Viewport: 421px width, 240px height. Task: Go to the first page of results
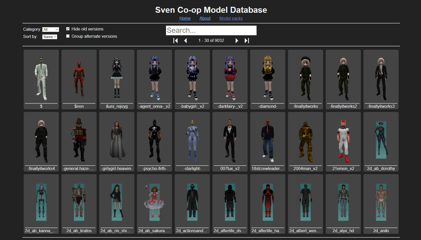pos(175,41)
